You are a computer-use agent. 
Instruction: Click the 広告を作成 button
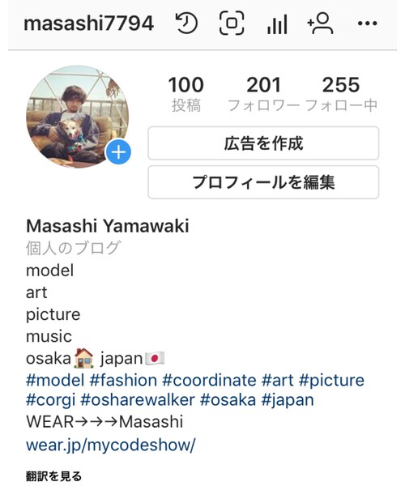tap(263, 143)
